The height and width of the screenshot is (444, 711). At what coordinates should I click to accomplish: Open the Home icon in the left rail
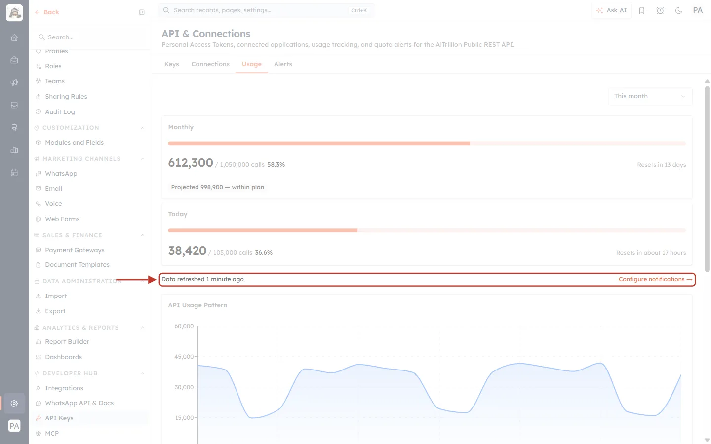click(x=14, y=37)
